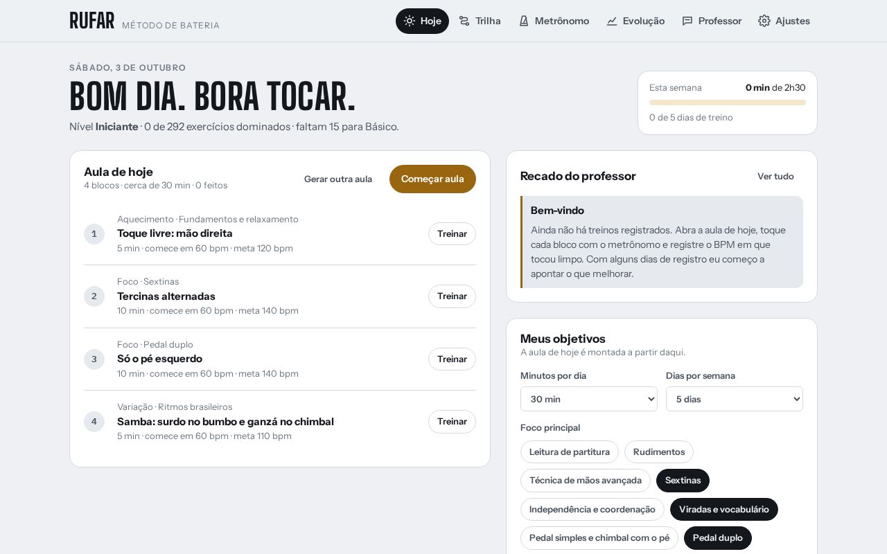Deselect the Pedal duplo focus chip
Screen dimensions: 887x554
(x=718, y=538)
